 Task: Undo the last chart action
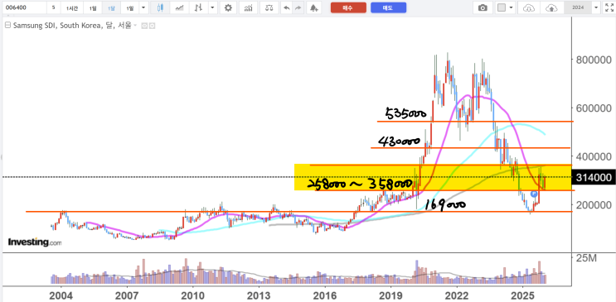(x=286, y=7)
